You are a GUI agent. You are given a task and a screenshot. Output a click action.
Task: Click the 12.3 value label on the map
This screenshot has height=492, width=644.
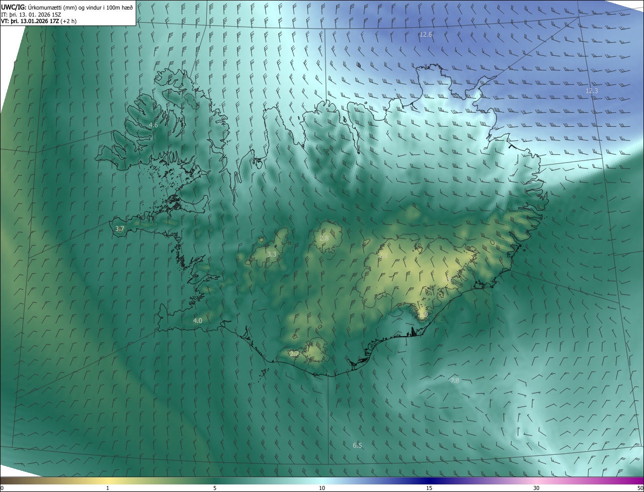coord(592,91)
